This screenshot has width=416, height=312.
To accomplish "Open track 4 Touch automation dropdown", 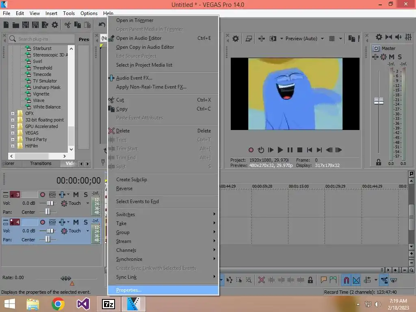I will (x=88, y=231).
